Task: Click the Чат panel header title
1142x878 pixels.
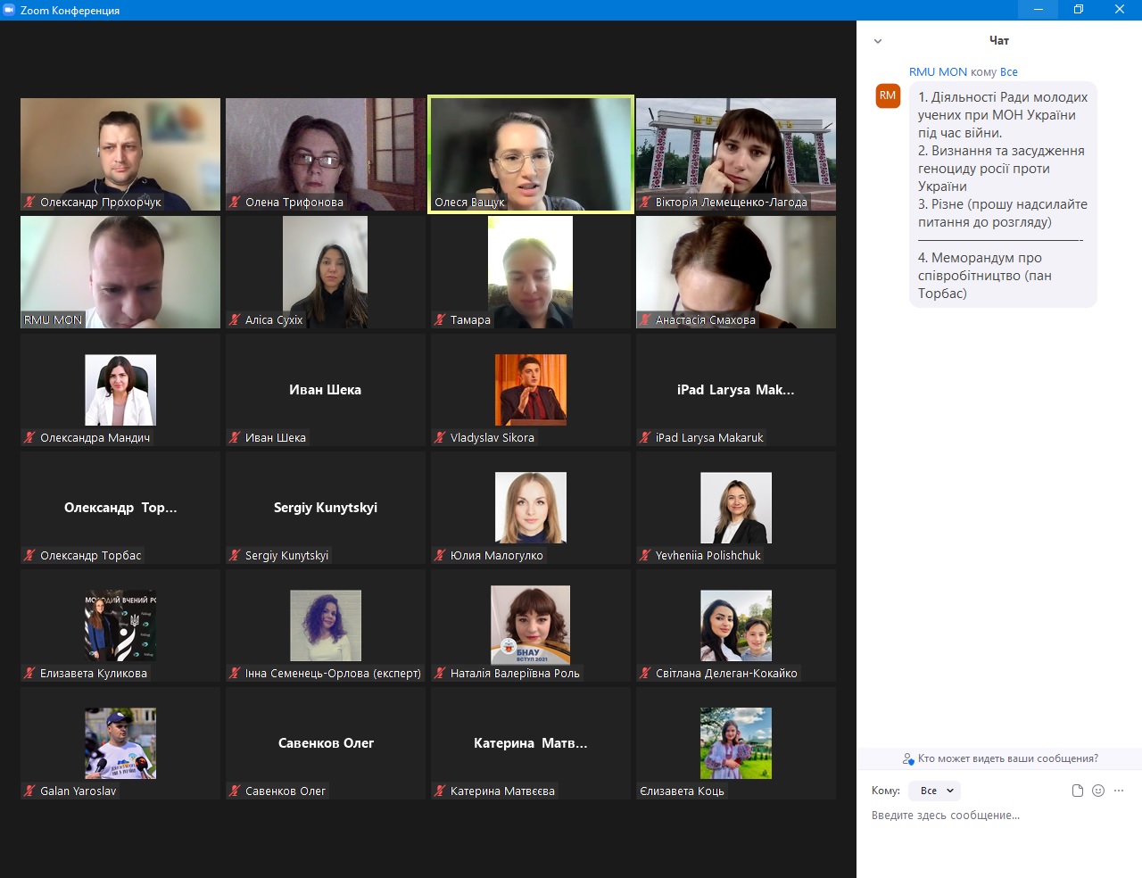Action: 998,41
